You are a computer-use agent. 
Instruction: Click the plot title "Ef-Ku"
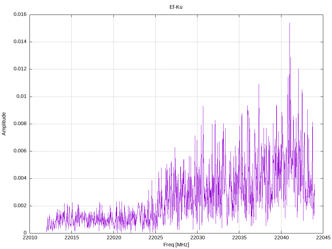176,7
